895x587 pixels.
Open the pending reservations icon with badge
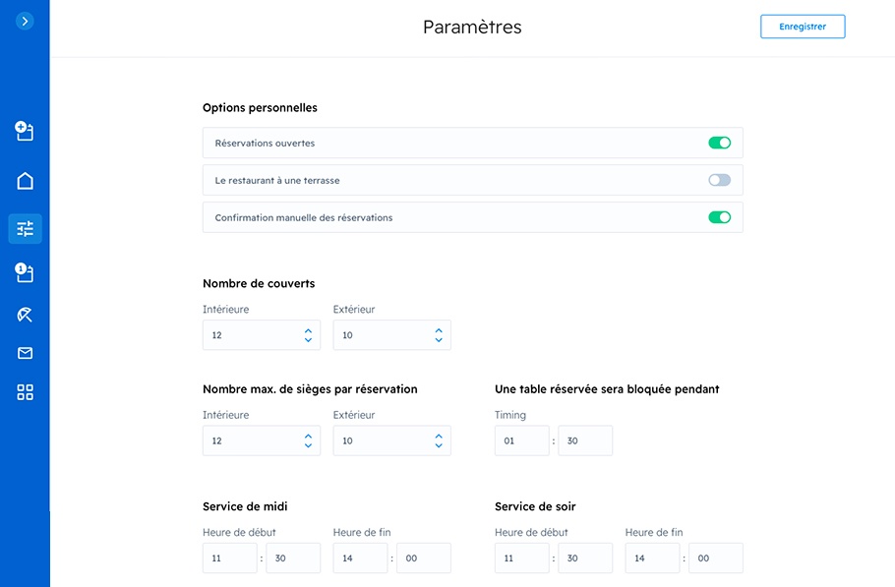25,272
